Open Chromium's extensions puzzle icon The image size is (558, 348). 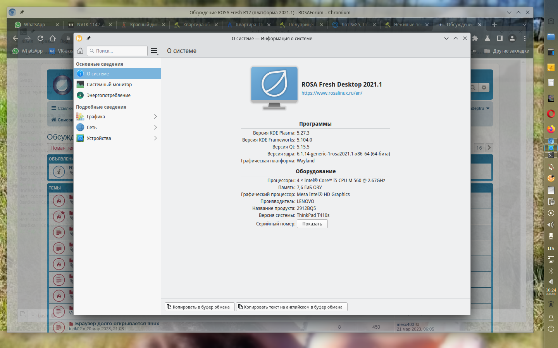click(x=475, y=38)
